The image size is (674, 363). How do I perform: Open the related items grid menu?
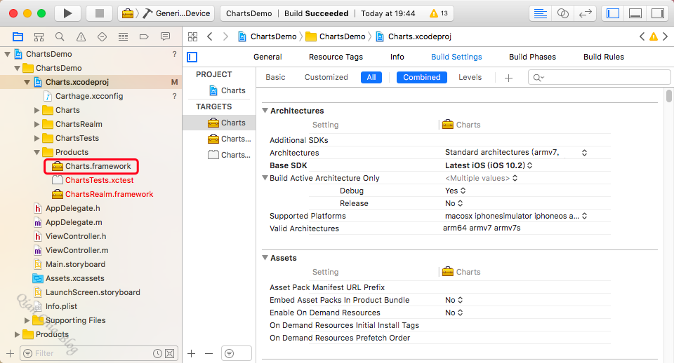pyautogui.click(x=192, y=37)
